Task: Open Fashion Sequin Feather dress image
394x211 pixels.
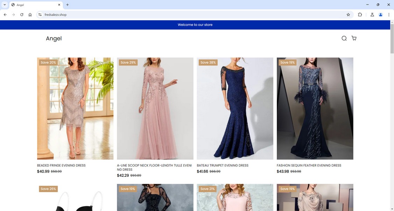Action: (x=315, y=109)
